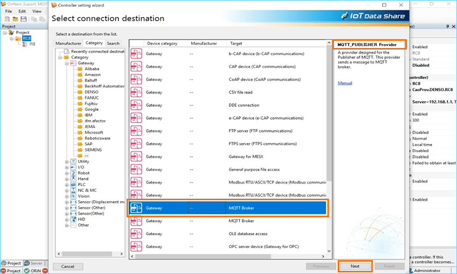
Task: Select the Amazon folder in tree
Action: [92, 74]
